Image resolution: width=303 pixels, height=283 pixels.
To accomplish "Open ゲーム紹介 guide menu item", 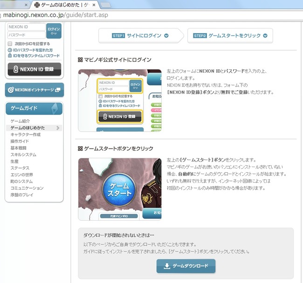I will [x=21, y=121].
